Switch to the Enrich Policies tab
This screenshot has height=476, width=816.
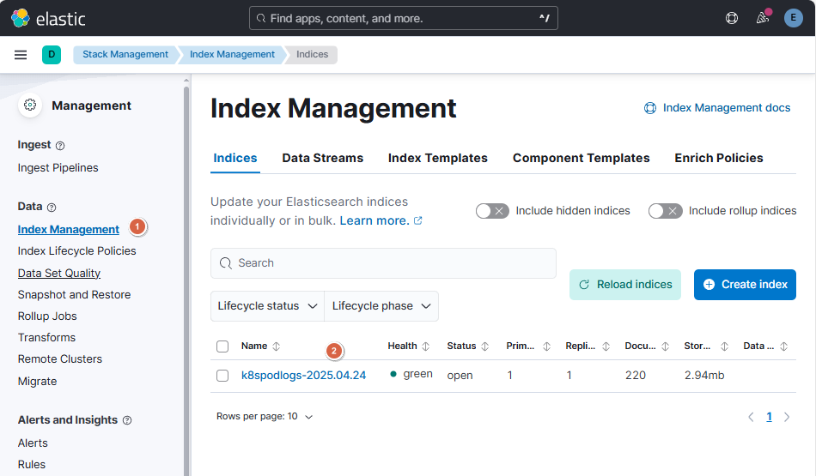pyautogui.click(x=719, y=158)
